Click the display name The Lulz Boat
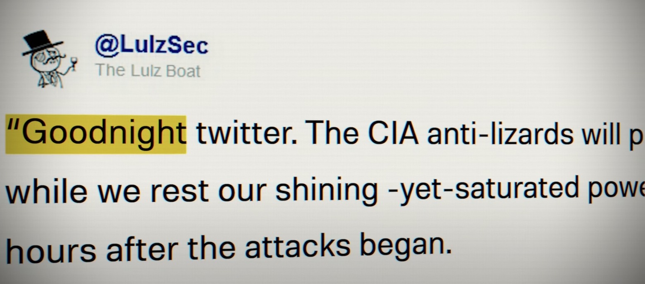Screen dimensions: 645x284 [x=148, y=71]
